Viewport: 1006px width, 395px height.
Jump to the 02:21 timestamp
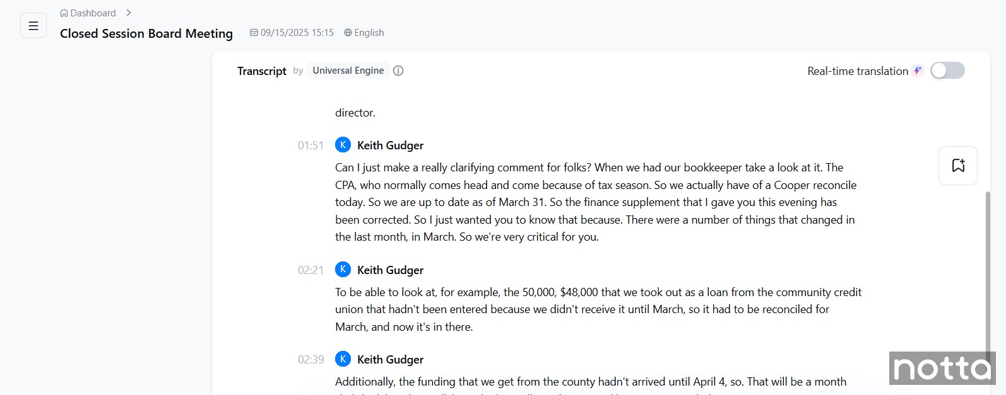[311, 270]
